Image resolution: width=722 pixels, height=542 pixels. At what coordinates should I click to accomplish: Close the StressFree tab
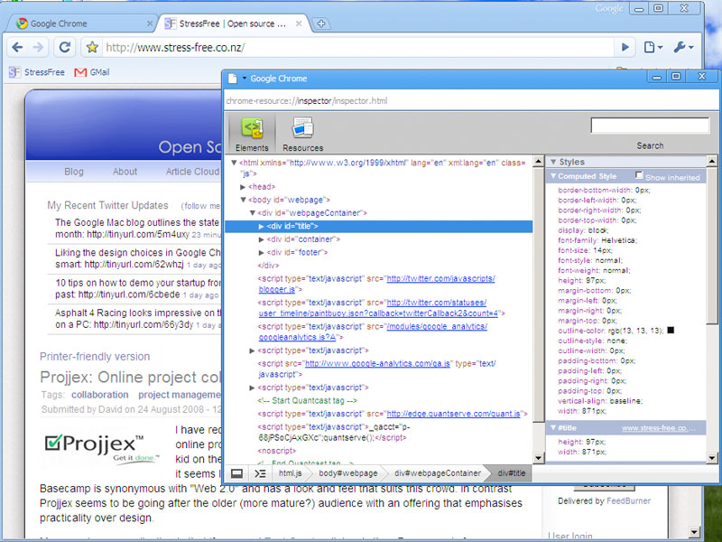click(299, 23)
